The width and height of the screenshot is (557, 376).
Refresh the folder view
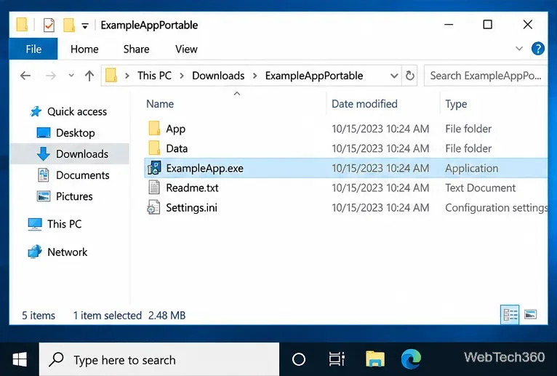pos(409,76)
